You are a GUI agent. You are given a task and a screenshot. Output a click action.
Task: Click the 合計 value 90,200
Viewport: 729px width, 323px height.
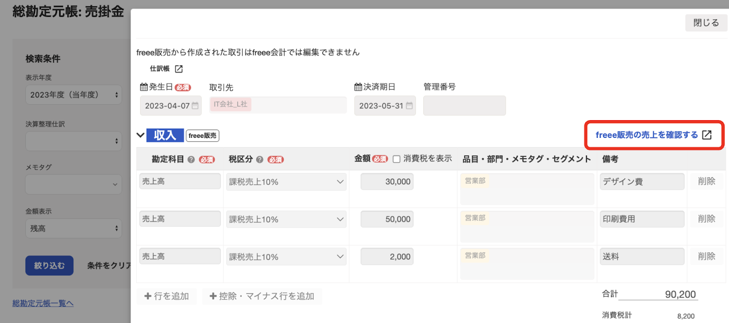pos(680,294)
